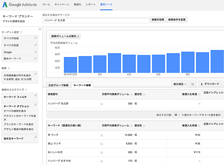Click help icon next to ターゲット設定

pyautogui.click(x=21, y=32)
